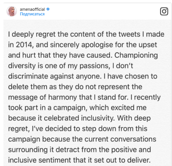Click the word 'Championing' in the statement
Screen dimensions: 172x166
136,55
